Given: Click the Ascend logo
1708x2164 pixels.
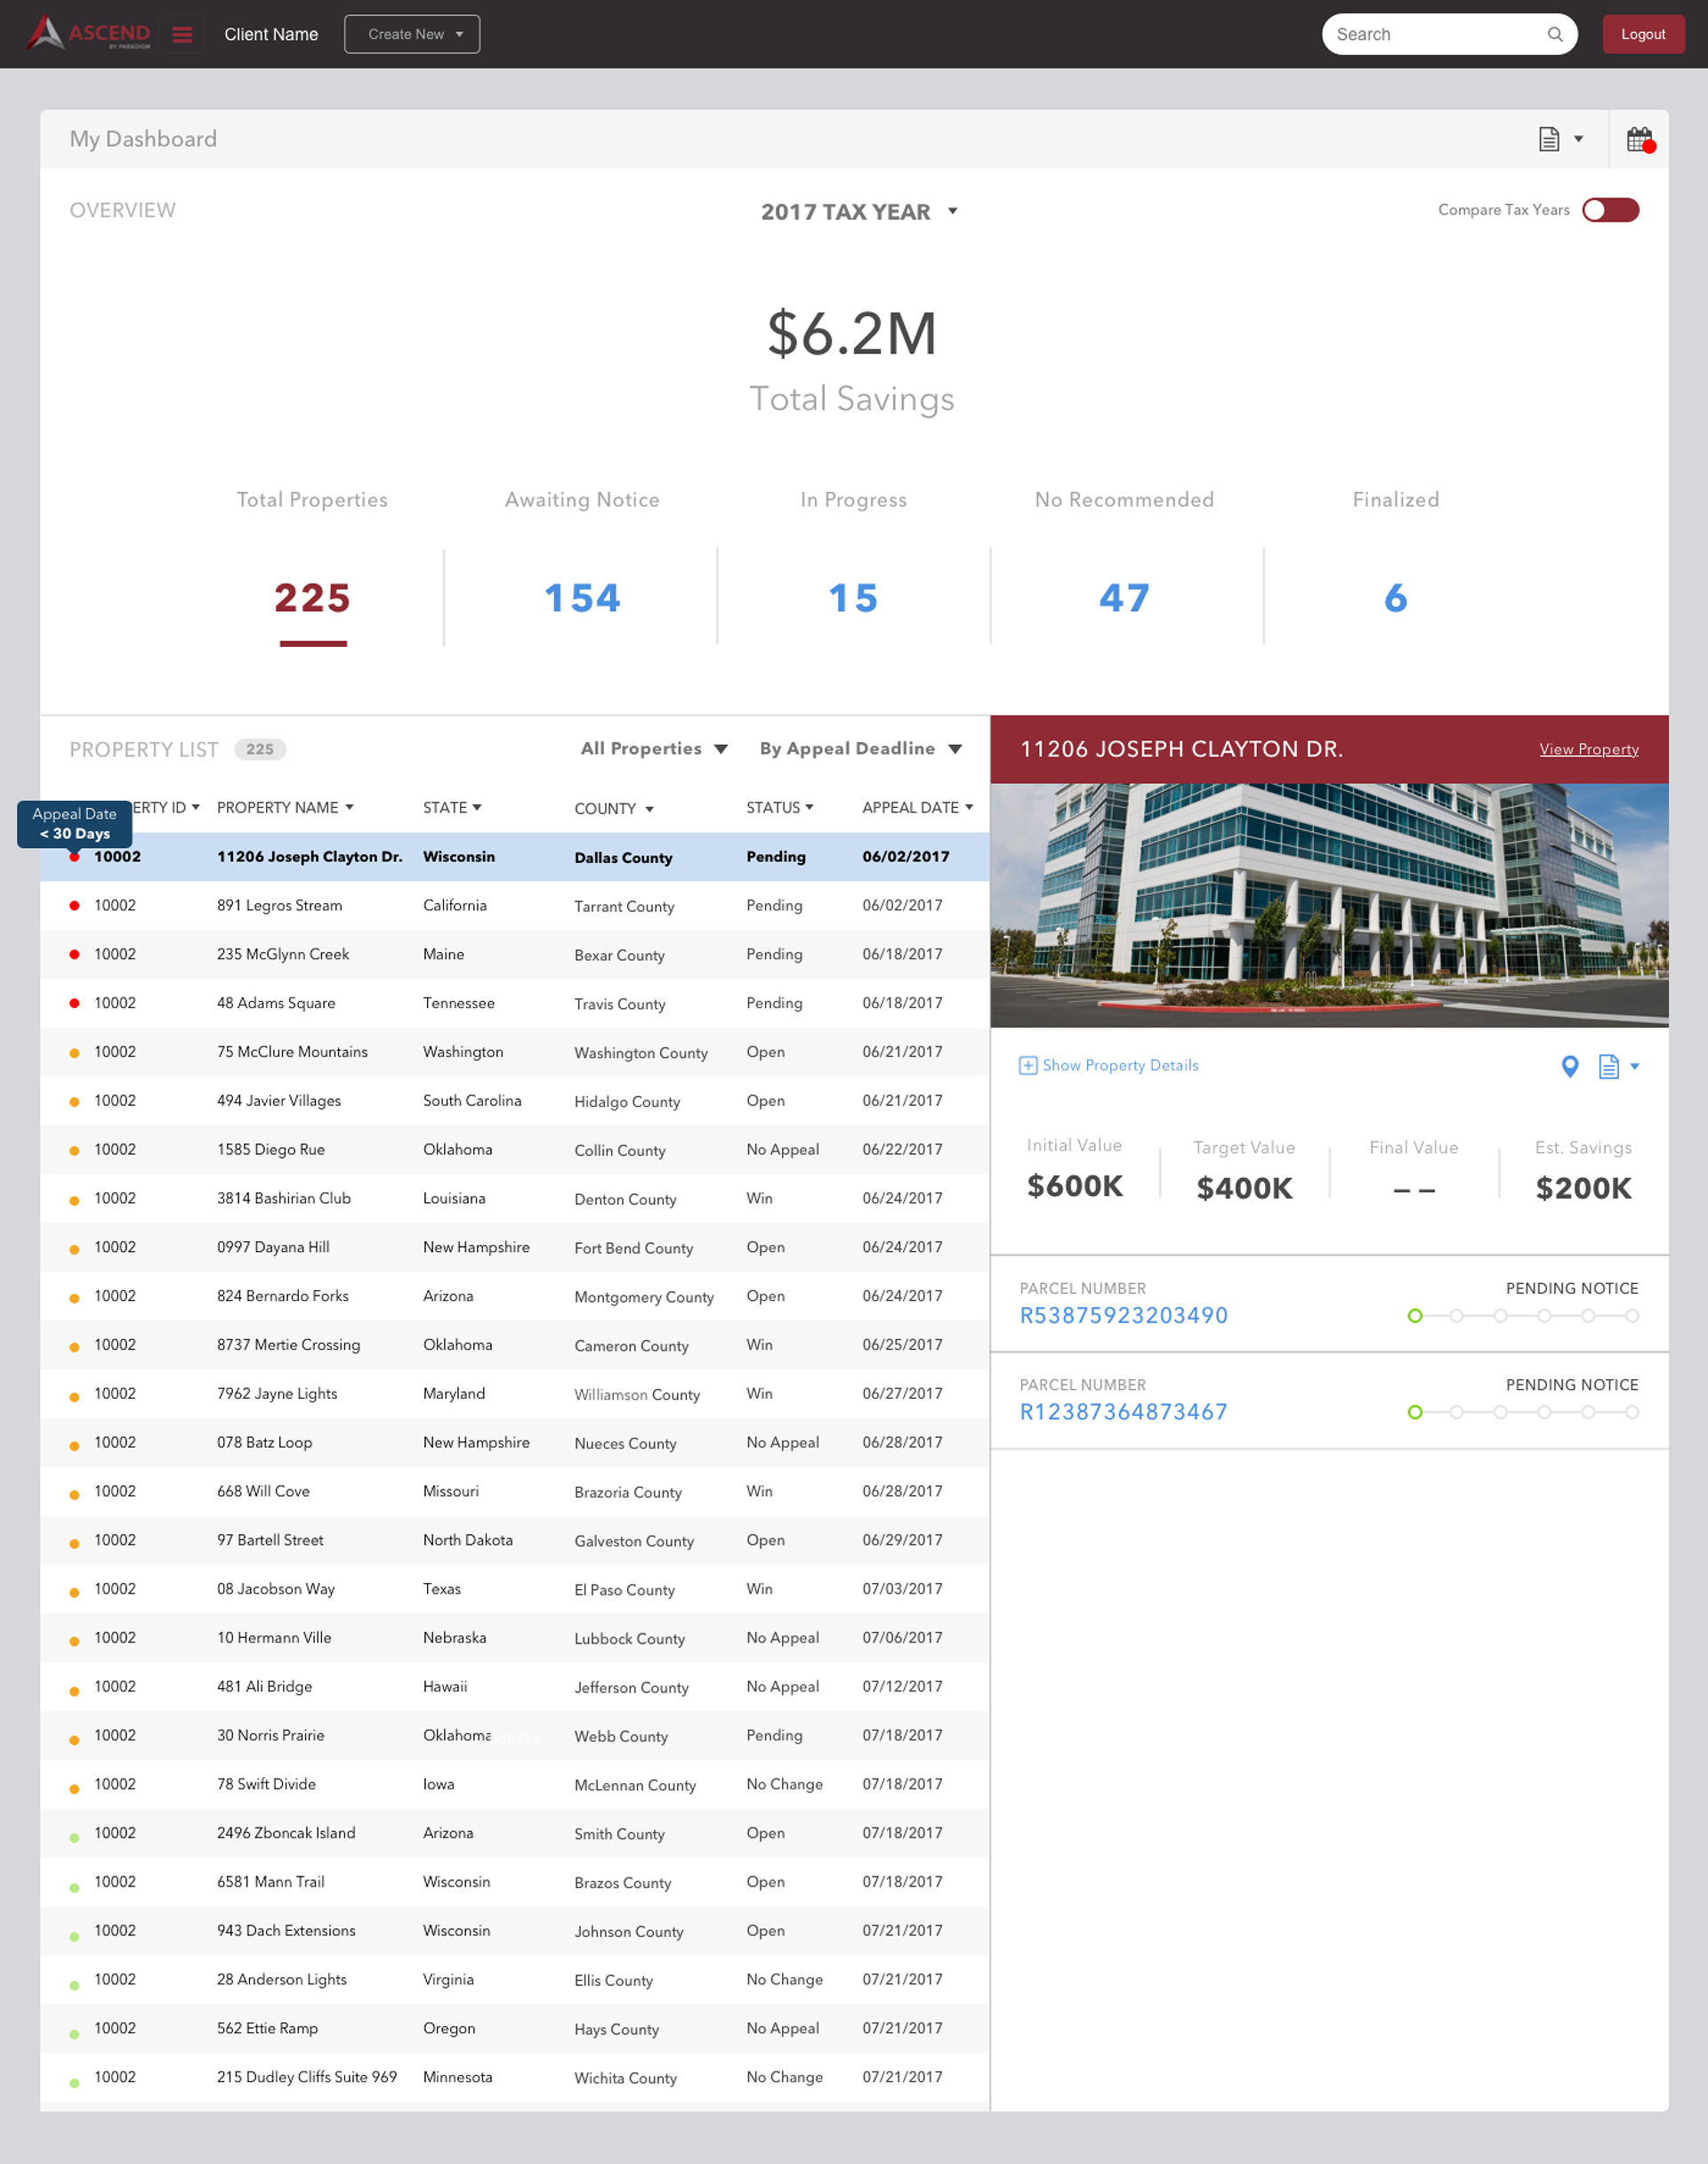Looking at the screenshot, I should point(88,33).
